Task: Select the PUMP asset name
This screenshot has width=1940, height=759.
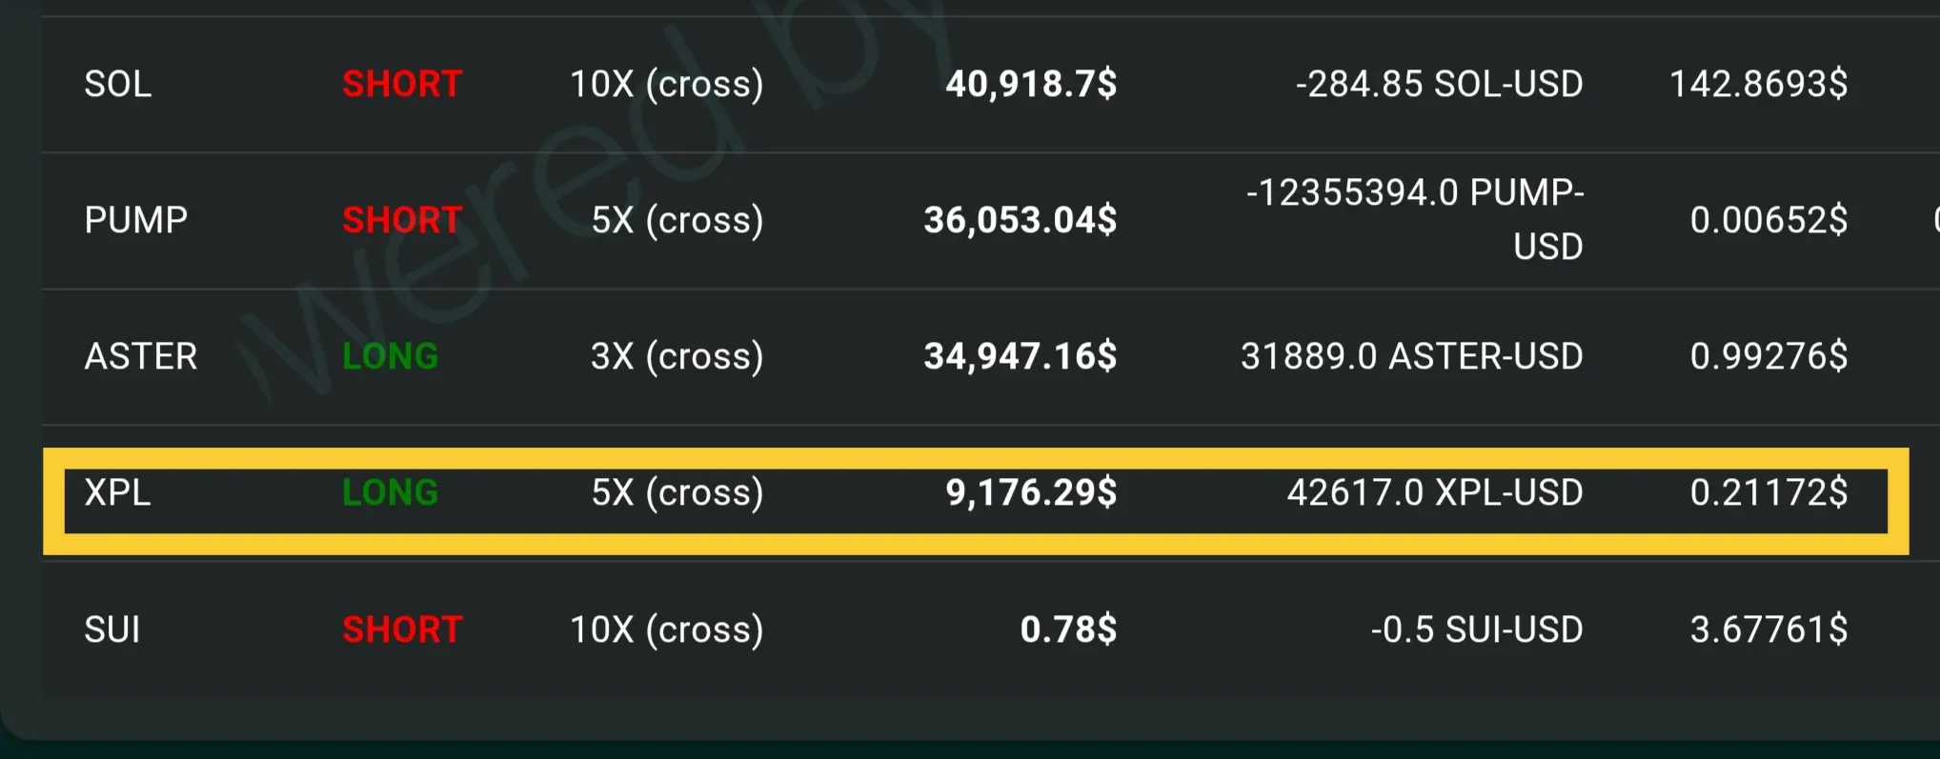Action: [136, 220]
